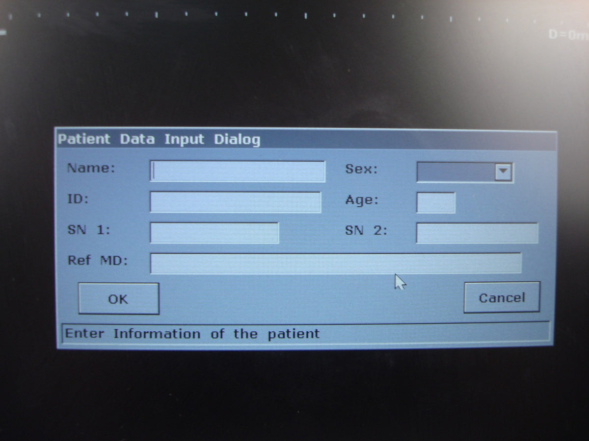Click the SN 2 text box
Image resolution: width=589 pixels, height=441 pixels.
click(x=477, y=233)
